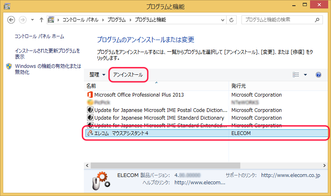
Task: Open インストールされた更新プログラムを表示 link
Action: click(x=47, y=54)
